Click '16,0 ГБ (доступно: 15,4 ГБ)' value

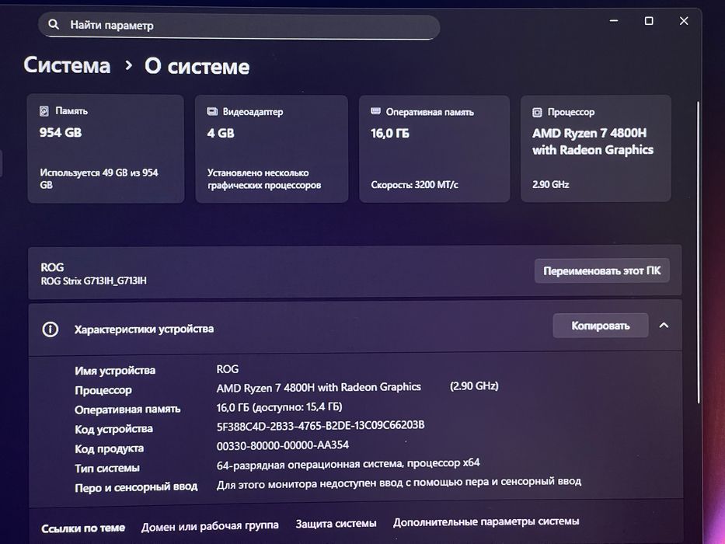tap(279, 407)
